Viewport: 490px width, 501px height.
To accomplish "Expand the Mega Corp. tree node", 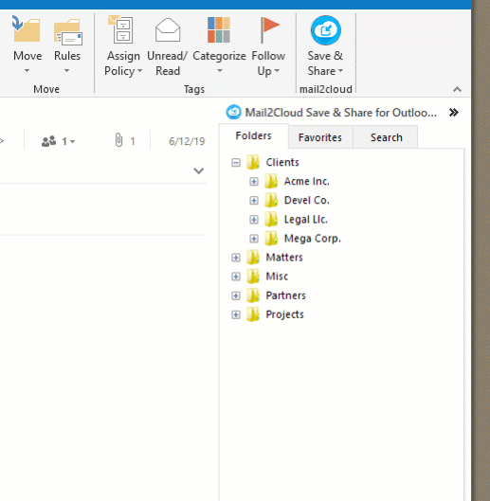I will [x=254, y=239].
